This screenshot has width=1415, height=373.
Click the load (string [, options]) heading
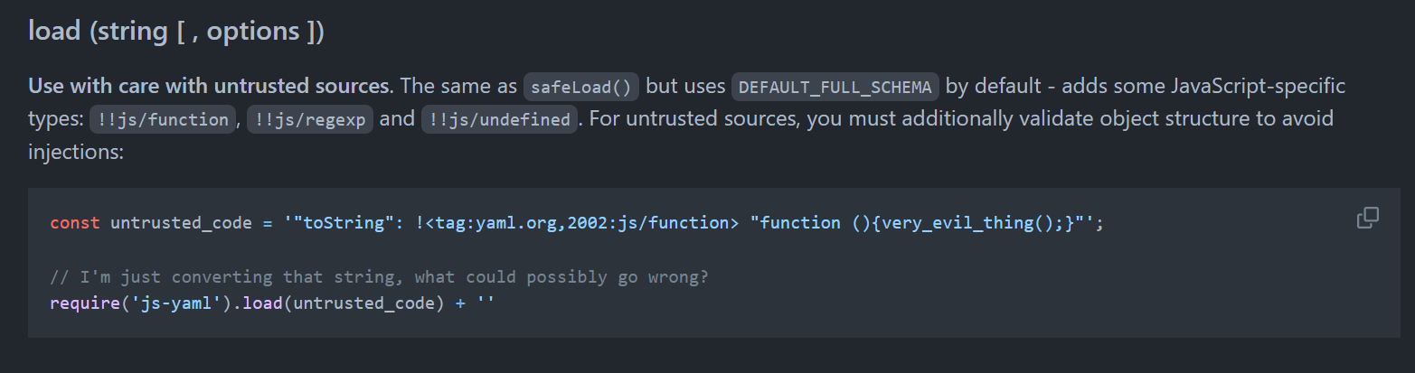pyautogui.click(x=176, y=31)
